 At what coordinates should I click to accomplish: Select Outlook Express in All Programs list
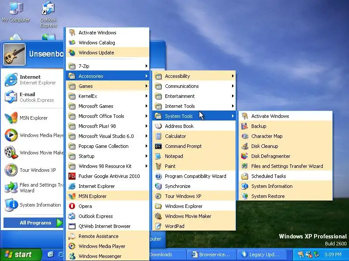[x=107, y=216]
